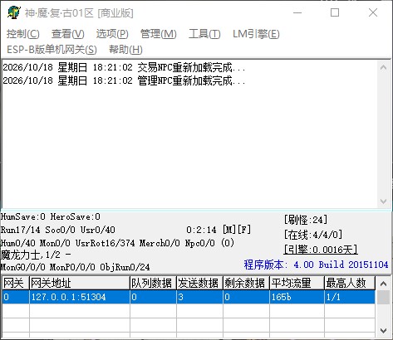Image resolution: width=393 pixels, height=340 pixels.
Task: Open the 选项(P) menu
Action: 112,34
